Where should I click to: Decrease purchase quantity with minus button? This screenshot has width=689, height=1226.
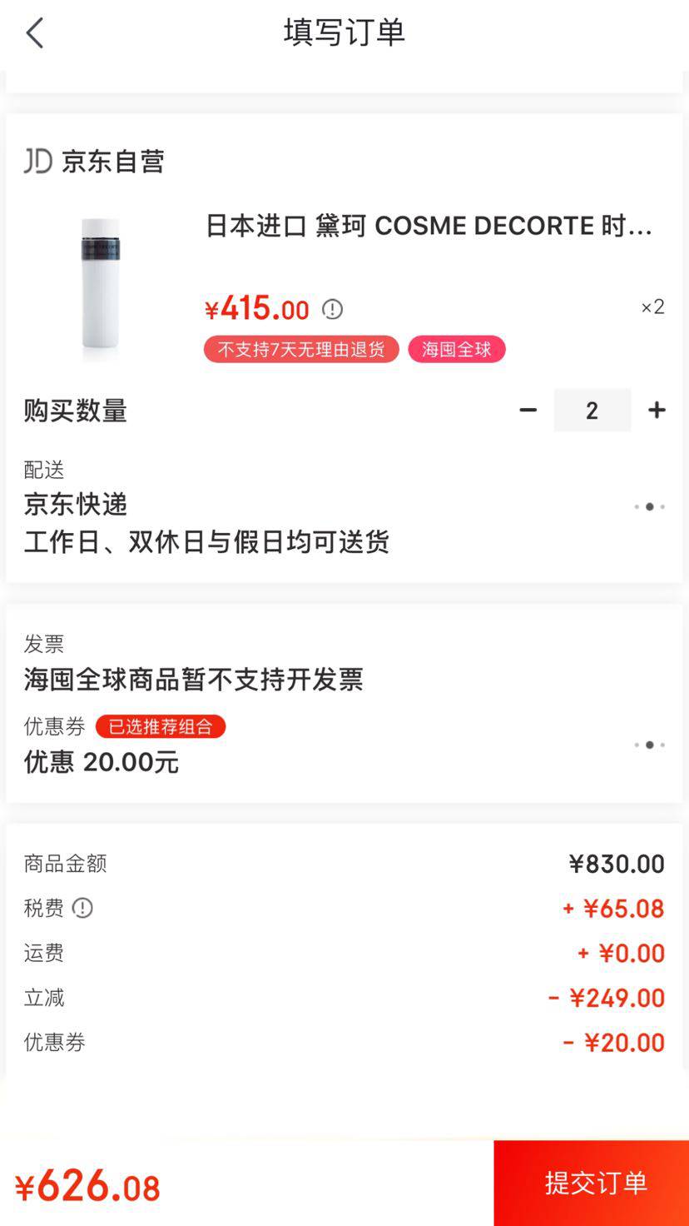click(528, 410)
